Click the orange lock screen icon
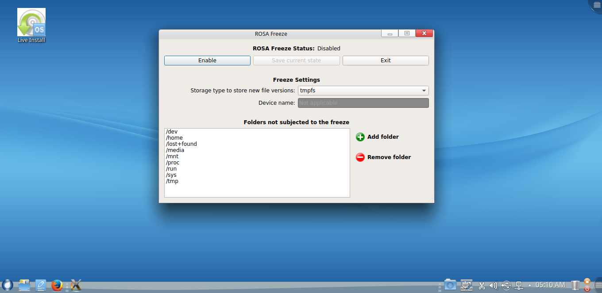Viewport: 602px width, 293px height. pyautogui.click(x=587, y=281)
